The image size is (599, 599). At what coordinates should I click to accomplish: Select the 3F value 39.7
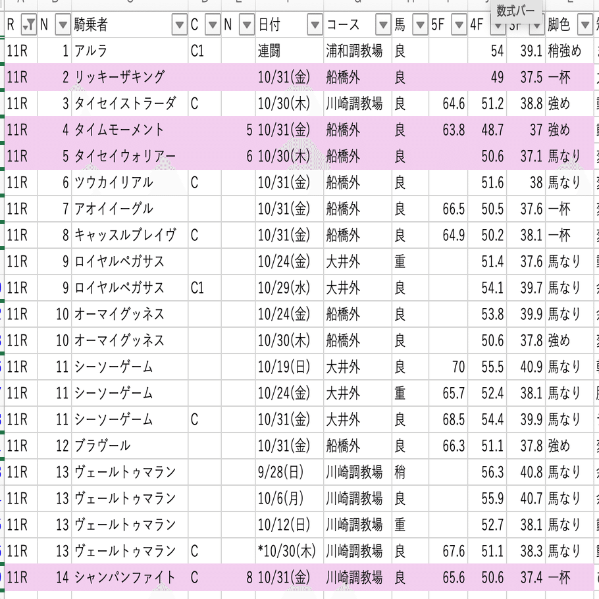tap(526, 288)
